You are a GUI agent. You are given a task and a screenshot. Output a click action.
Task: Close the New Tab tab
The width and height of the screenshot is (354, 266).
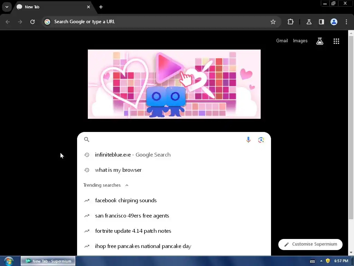click(x=88, y=7)
